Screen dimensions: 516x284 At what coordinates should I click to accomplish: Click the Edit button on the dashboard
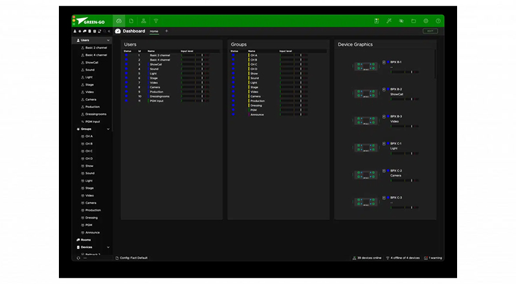(x=430, y=31)
